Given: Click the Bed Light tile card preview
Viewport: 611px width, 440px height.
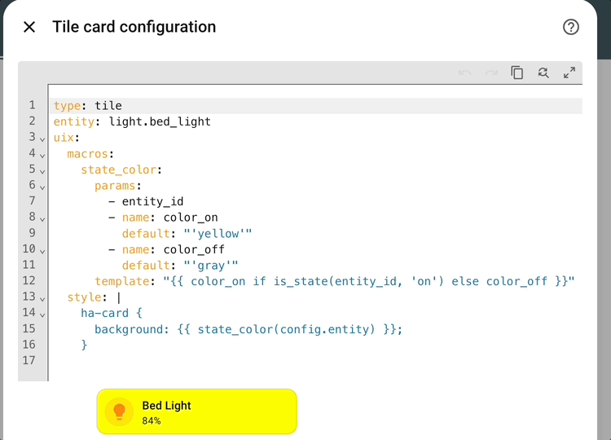Looking at the screenshot, I should tap(197, 411).
